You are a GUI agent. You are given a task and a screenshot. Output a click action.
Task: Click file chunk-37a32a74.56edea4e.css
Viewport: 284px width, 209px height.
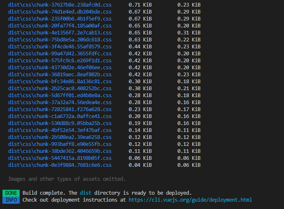60,102
